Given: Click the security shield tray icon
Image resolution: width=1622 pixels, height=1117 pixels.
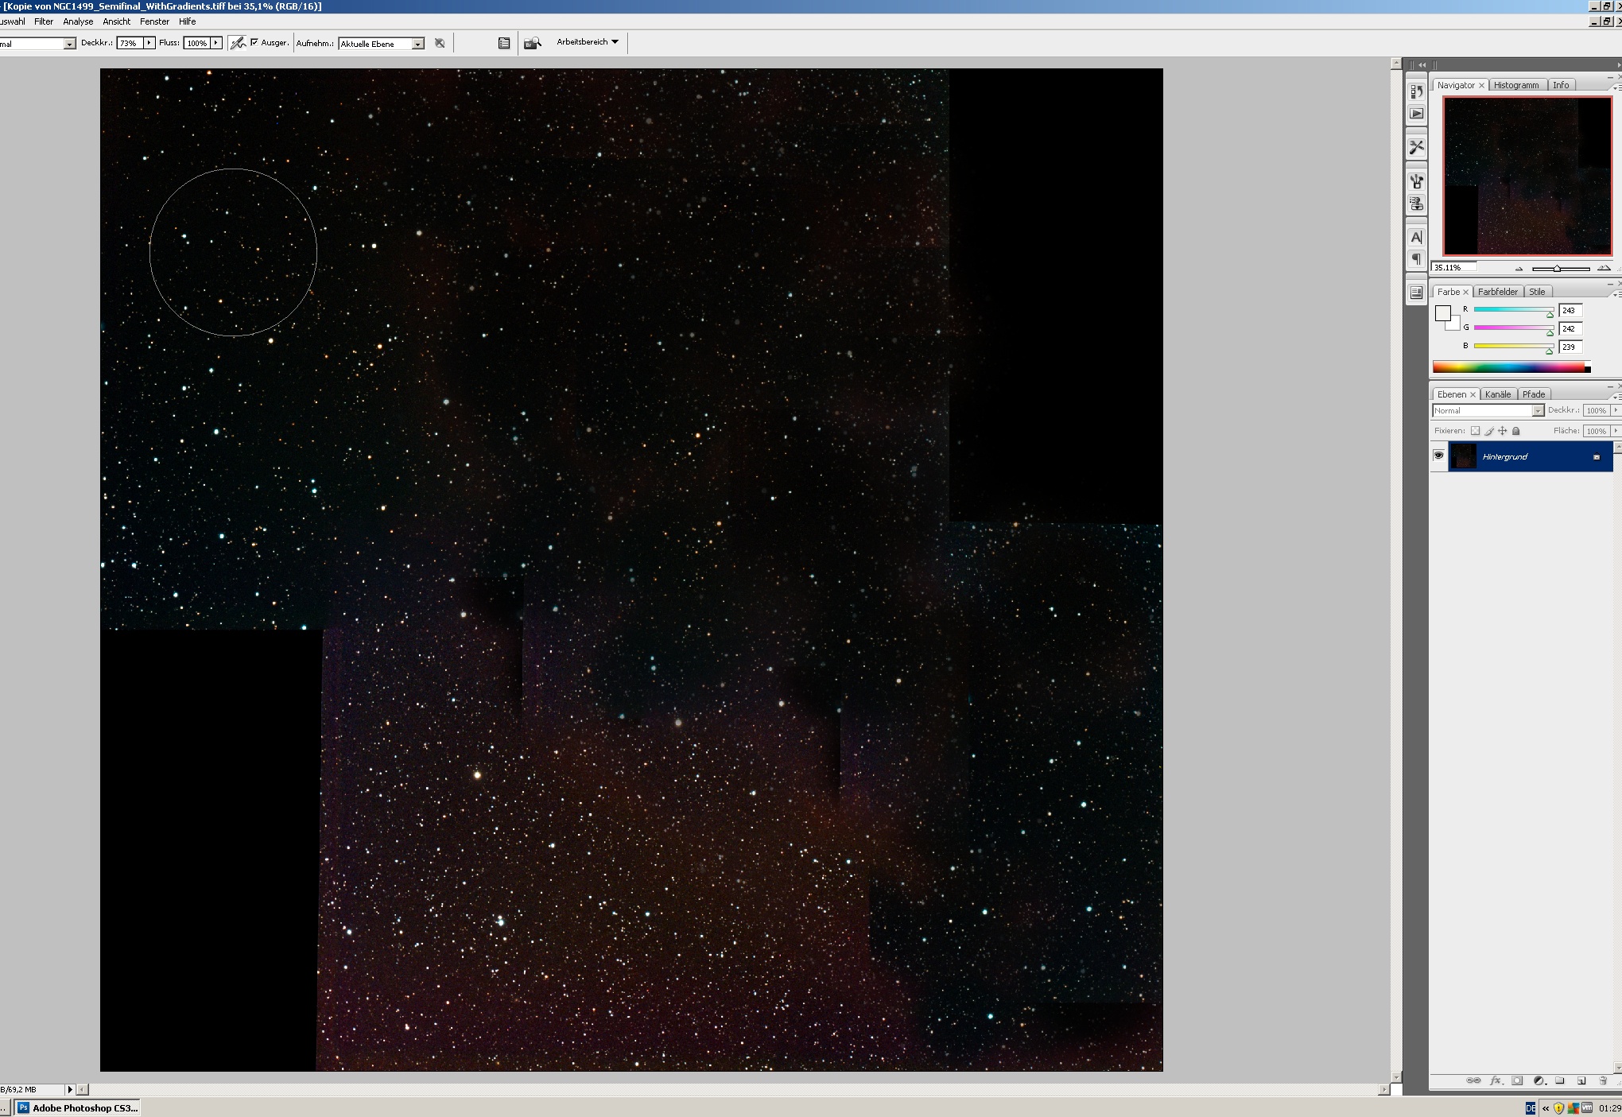Looking at the screenshot, I should point(1558,1108).
